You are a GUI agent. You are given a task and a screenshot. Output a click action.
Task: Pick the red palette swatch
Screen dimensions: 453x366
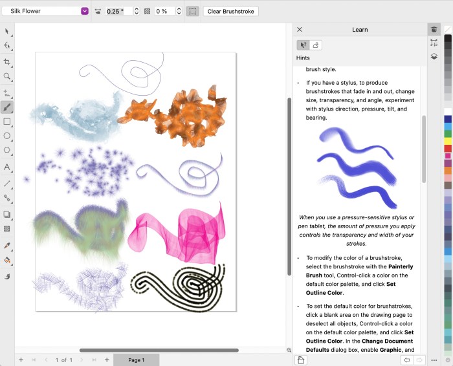(x=448, y=148)
